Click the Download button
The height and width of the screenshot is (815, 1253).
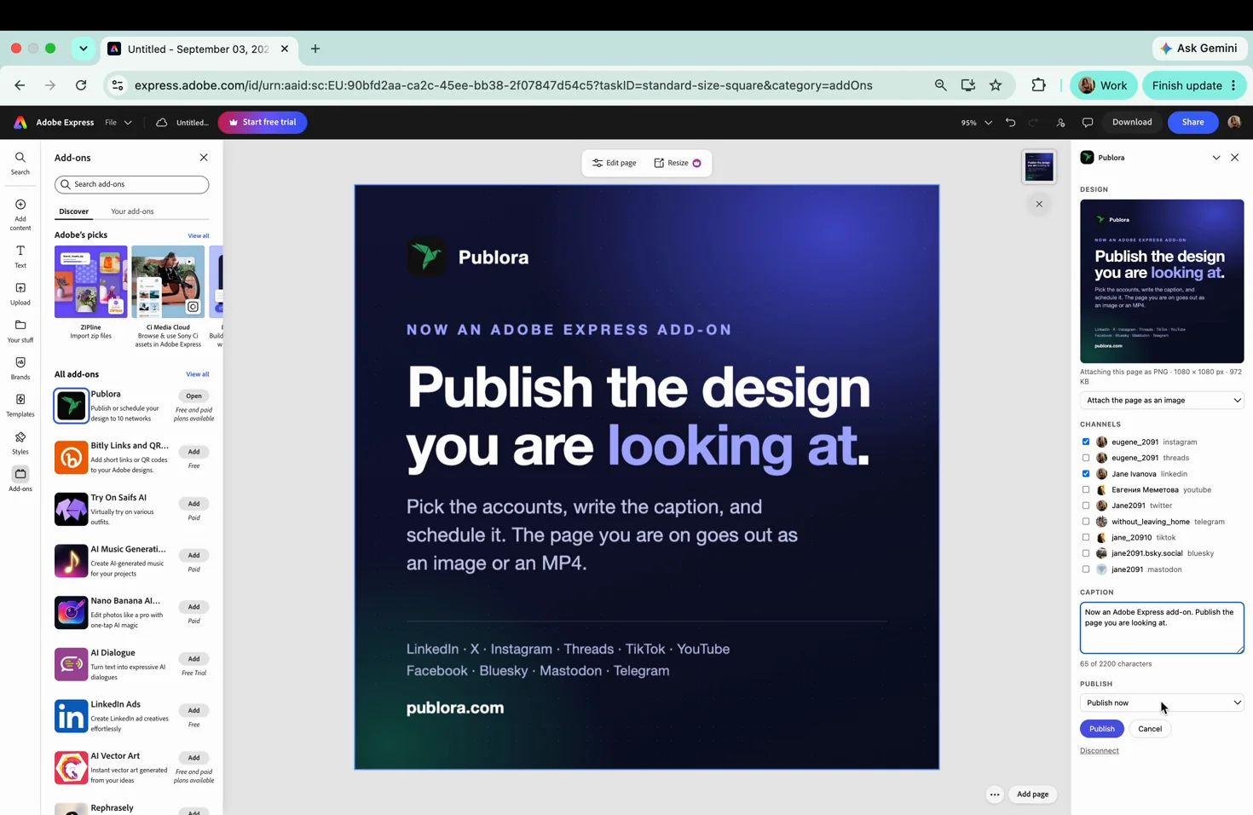click(1132, 122)
